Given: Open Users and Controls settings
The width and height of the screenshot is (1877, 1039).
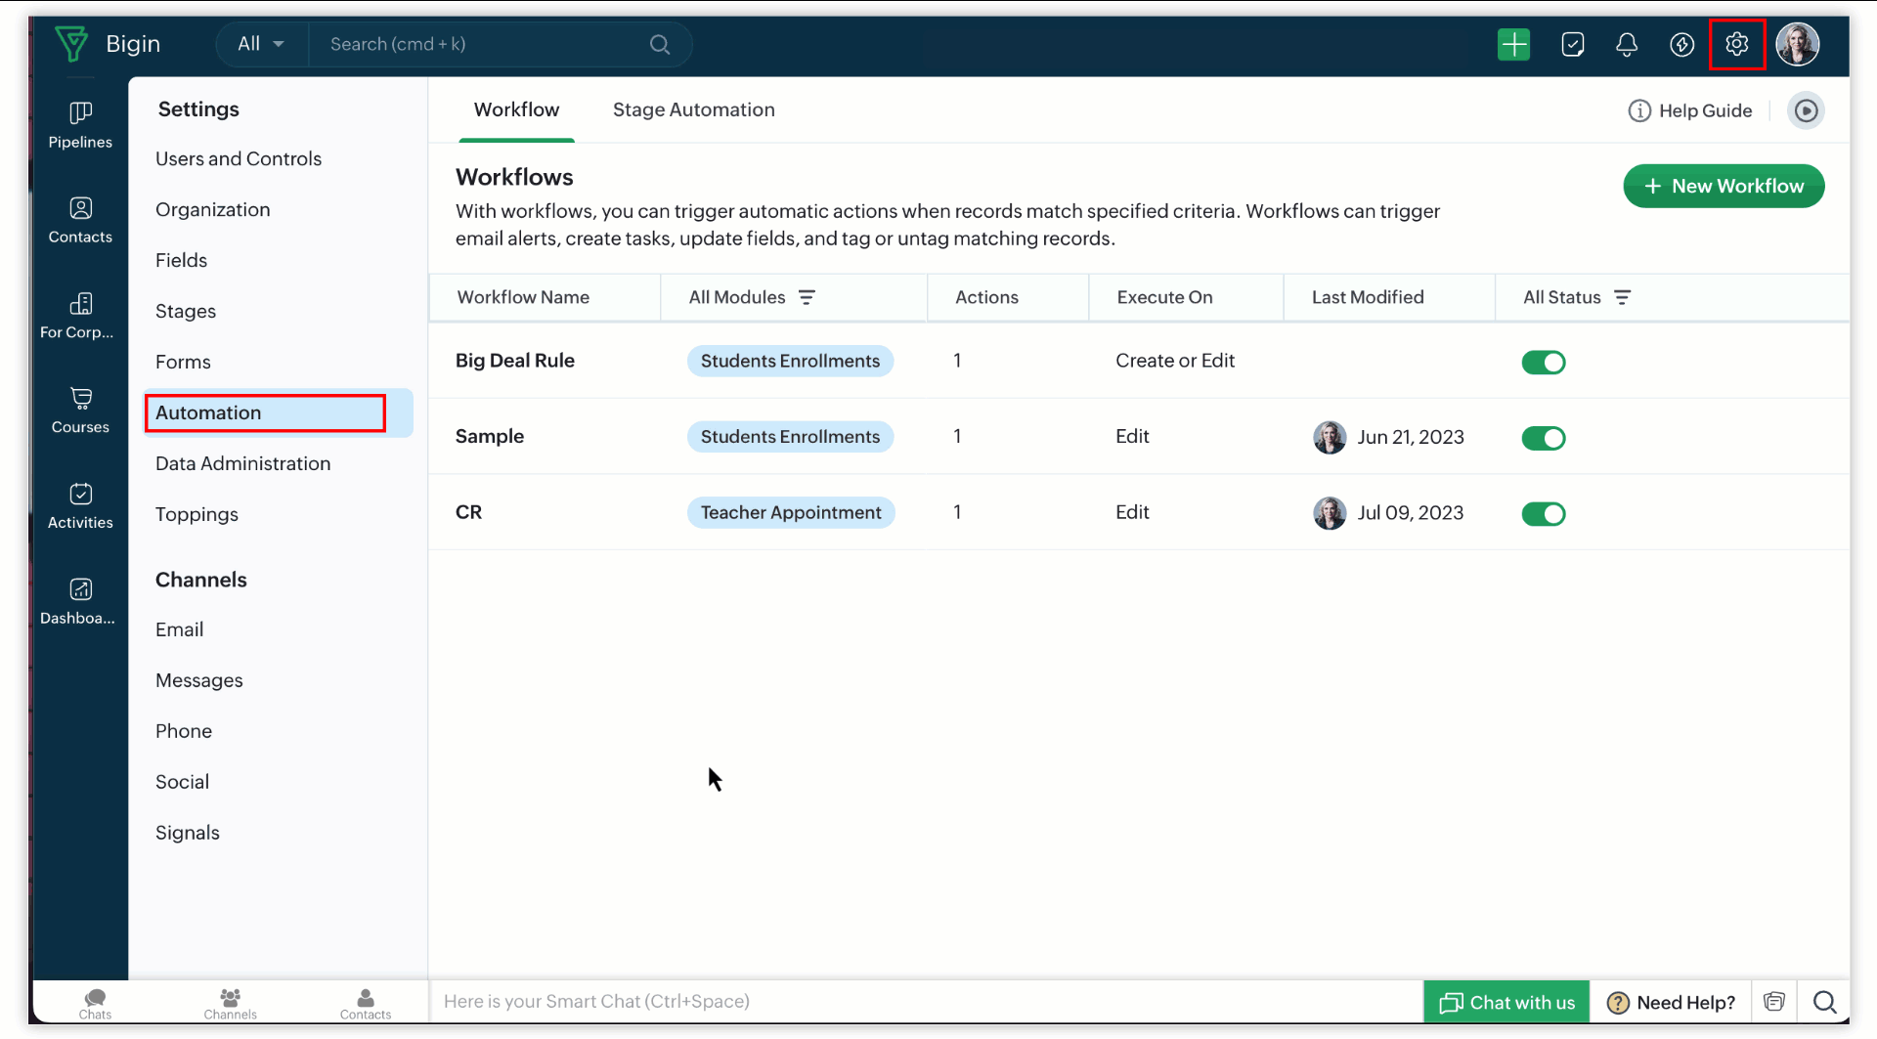Looking at the screenshot, I should [x=239, y=158].
